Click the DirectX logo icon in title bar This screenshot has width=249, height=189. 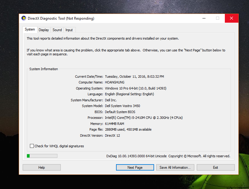(x=24, y=18)
